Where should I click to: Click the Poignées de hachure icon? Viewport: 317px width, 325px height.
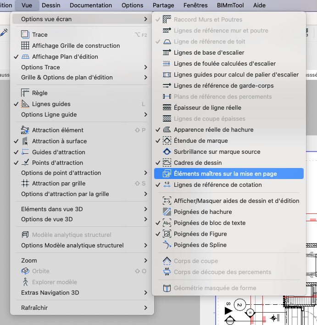[x=167, y=212]
